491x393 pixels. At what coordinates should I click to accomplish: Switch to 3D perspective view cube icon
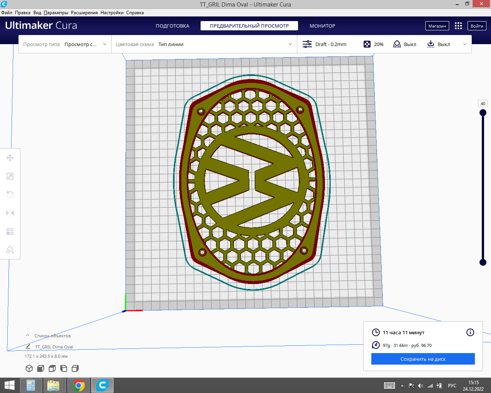(x=29, y=368)
